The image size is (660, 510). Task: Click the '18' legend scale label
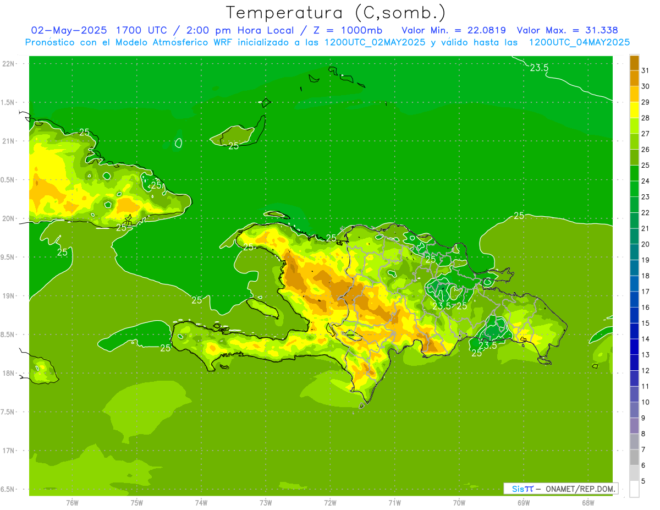click(x=645, y=276)
